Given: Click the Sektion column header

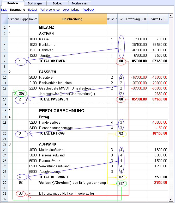Looking at the screenshot, I should click(13, 19).
